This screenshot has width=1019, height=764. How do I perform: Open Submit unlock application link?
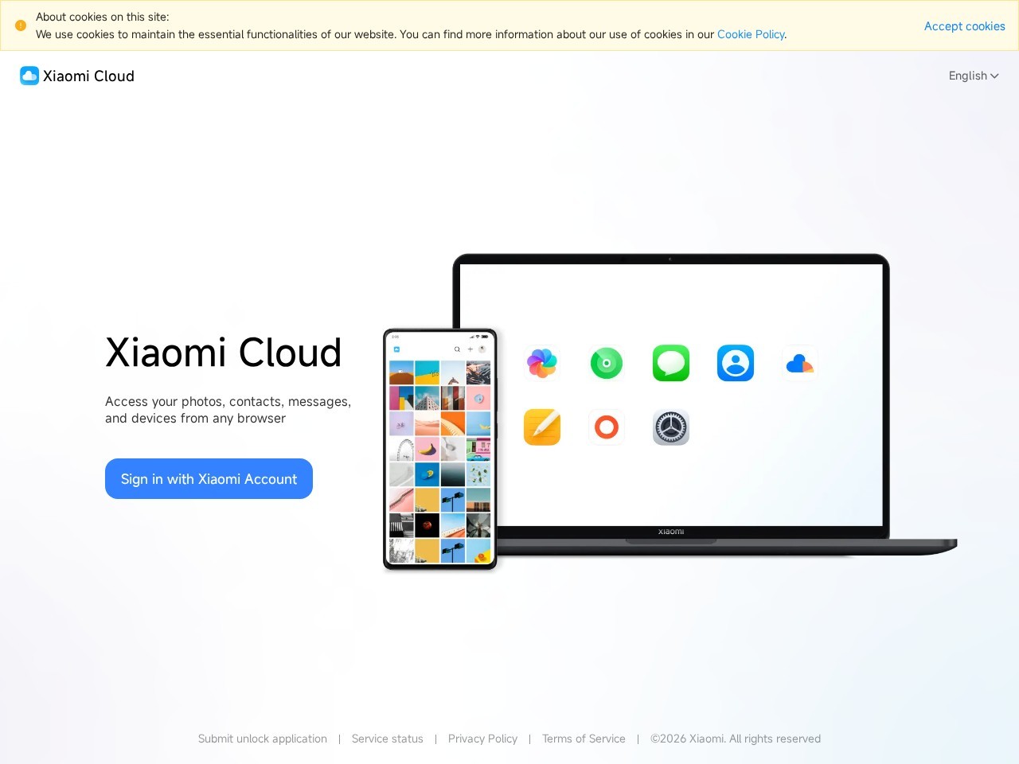coord(263,739)
